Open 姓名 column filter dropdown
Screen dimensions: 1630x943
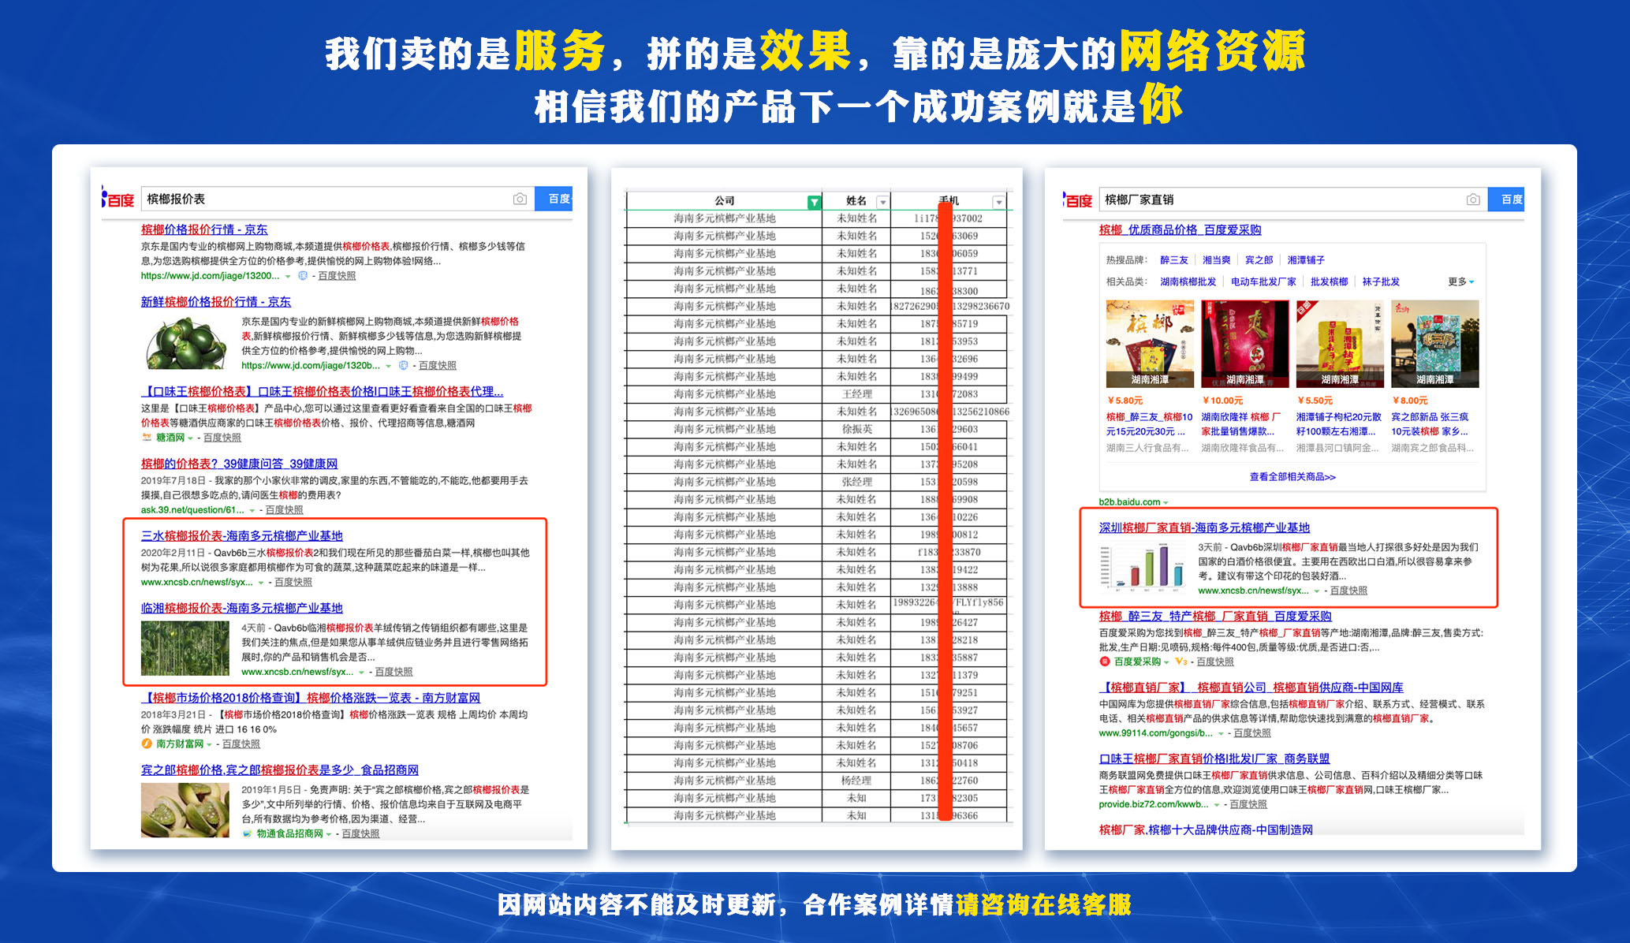[882, 203]
